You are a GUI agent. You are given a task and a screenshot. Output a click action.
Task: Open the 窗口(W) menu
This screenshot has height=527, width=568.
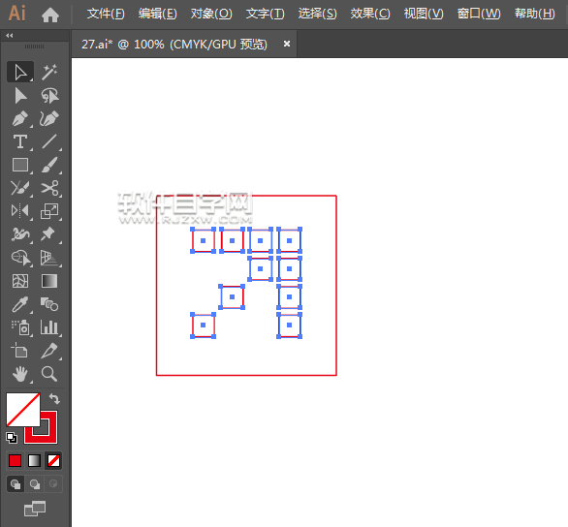pos(479,14)
